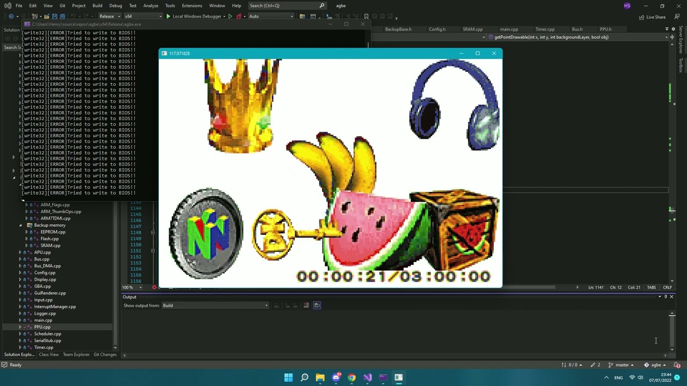
Task: Click the Clear All icon in Output panel
Action: click(306, 305)
